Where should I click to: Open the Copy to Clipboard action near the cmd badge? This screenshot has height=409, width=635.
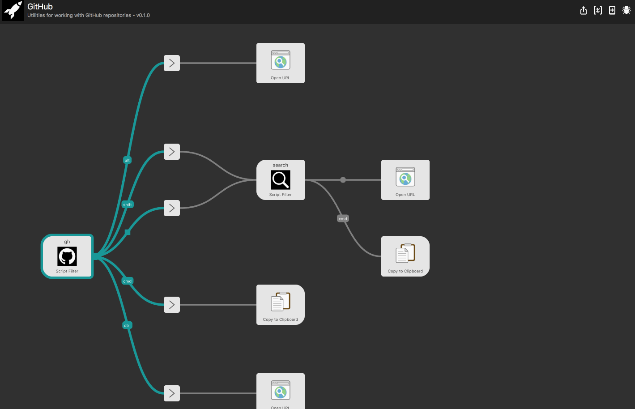[405, 256]
